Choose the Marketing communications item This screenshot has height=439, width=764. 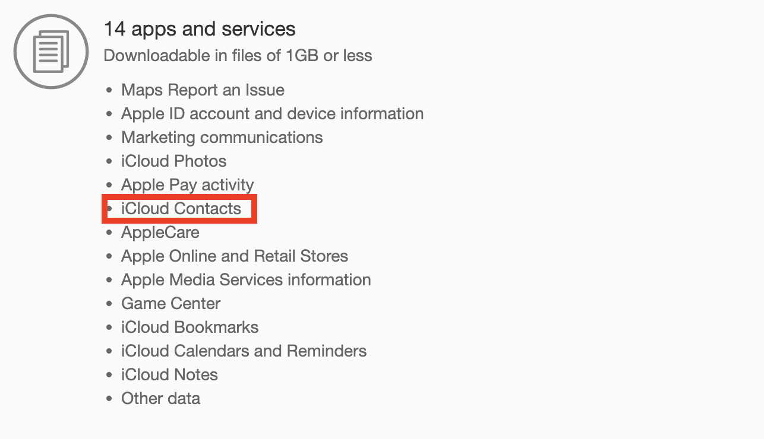(x=222, y=138)
